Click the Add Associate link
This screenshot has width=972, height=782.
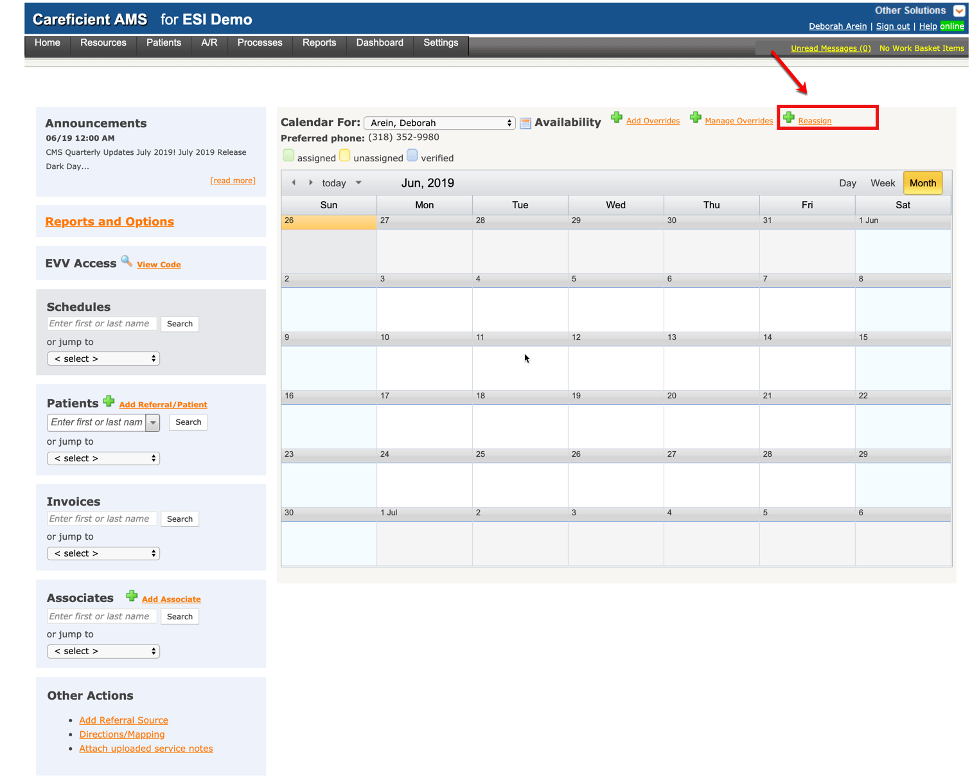click(x=172, y=600)
